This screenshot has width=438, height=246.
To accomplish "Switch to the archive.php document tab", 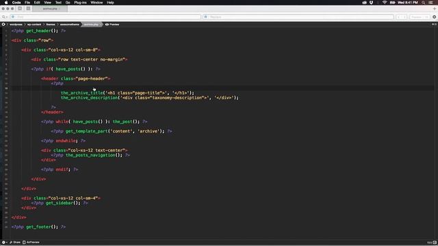I will click(x=50, y=9).
